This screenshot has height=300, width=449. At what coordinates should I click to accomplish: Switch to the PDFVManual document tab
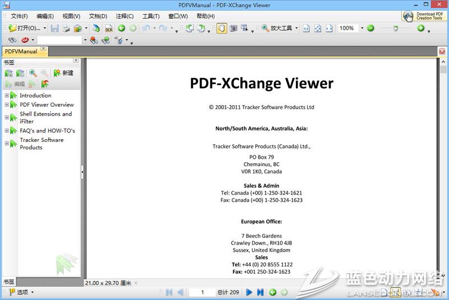pos(21,52)
